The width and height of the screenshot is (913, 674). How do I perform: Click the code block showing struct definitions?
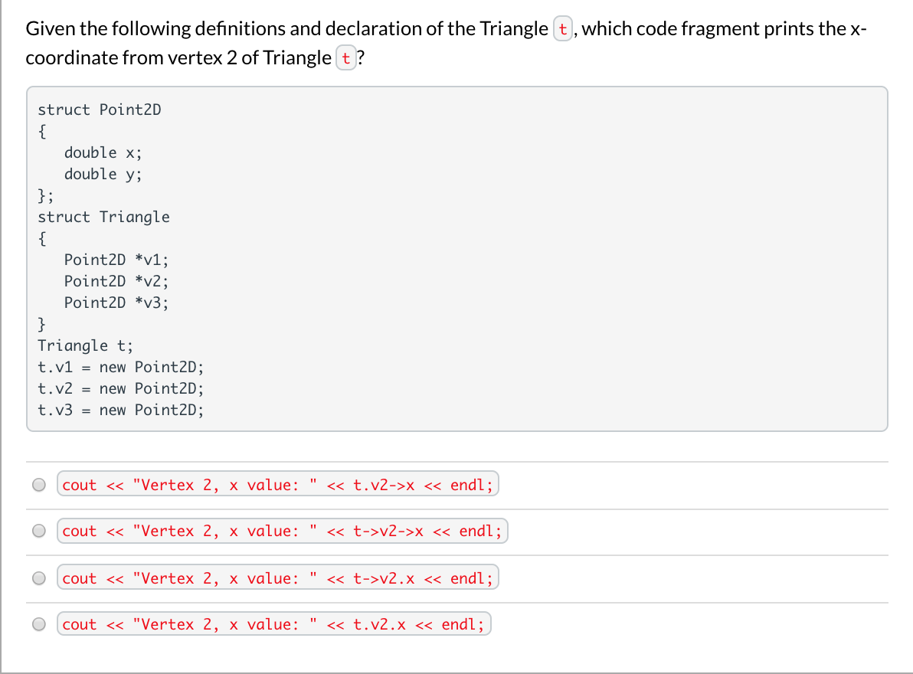tap(456, 260)
